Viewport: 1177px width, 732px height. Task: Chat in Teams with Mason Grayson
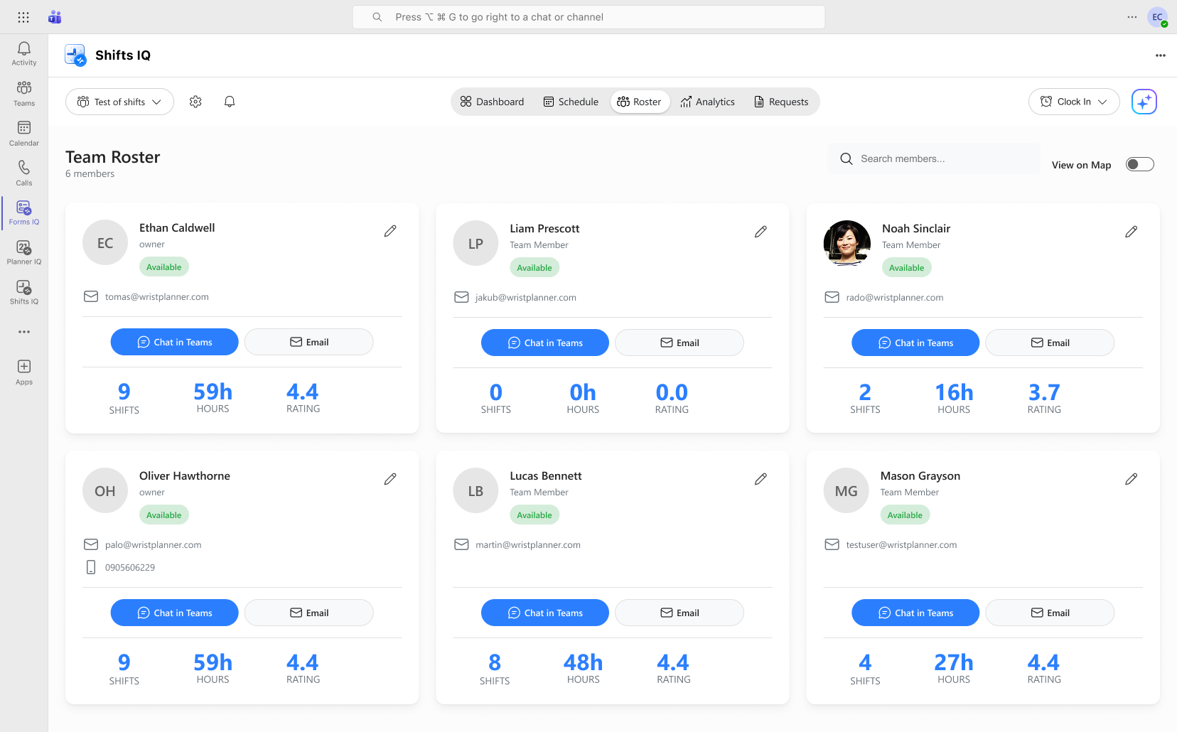click(x=915, y=613)
